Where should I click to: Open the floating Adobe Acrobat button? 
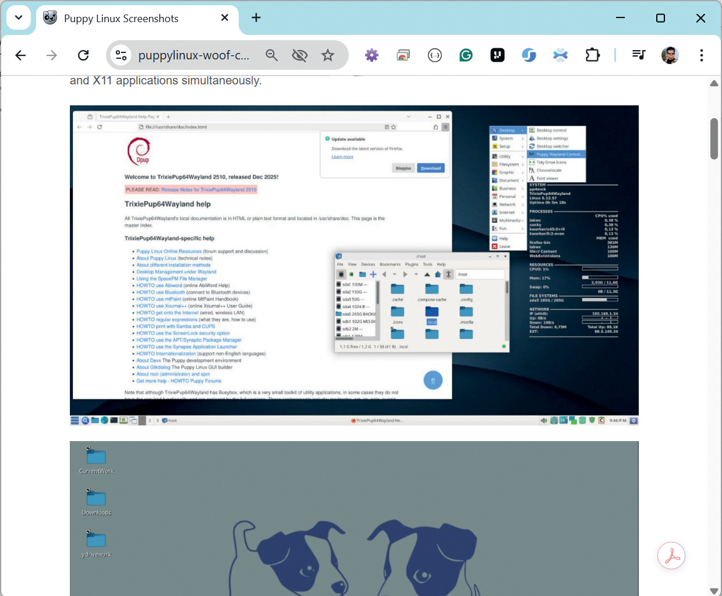point(671,556)
